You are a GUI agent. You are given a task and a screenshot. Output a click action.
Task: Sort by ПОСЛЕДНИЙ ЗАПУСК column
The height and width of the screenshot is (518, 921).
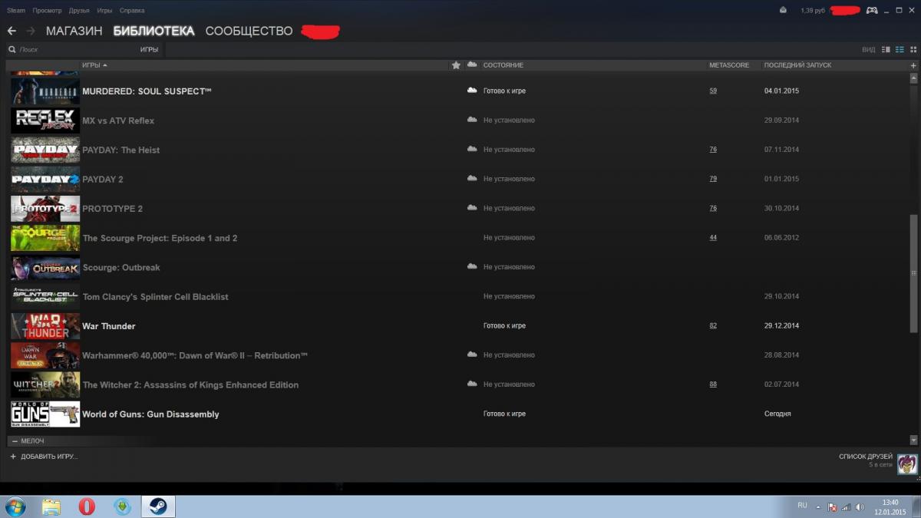[797, 65]
